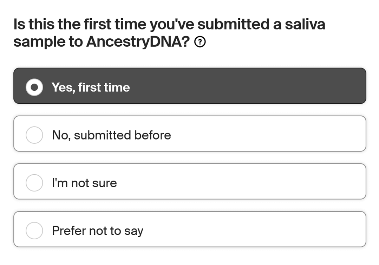The image size is (379, 265).
Task: Mark that you've submitted a sample before
Action: pyautogui.click(x=190, y=134)
